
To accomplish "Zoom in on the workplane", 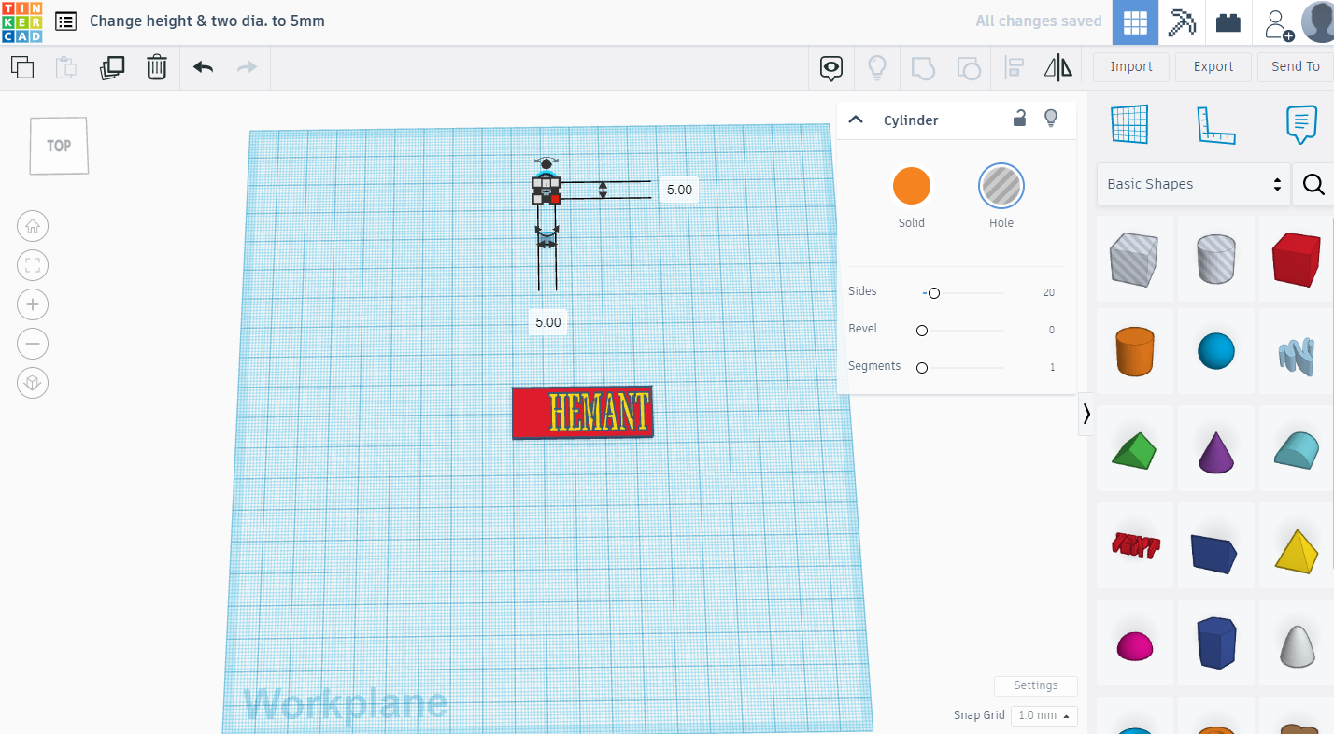I will (33, 304).
